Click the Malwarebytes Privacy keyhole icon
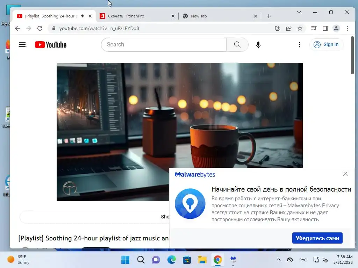Image resolution: width=358 pixels, height=268 pixels. pos(190,203)
